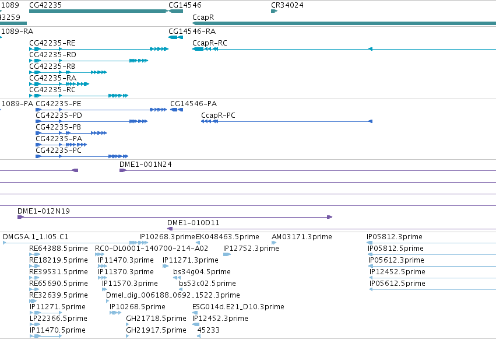Click the AM03171.3prime EST label

pos(302,237)
